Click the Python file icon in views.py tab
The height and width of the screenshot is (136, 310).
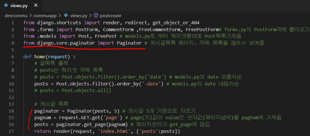pos(6,5)
